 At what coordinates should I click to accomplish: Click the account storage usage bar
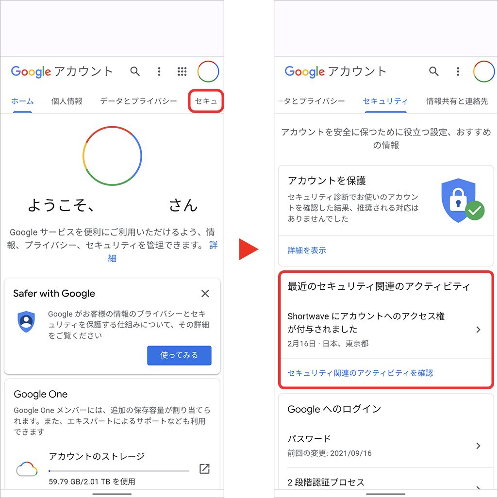pos(119,471)
